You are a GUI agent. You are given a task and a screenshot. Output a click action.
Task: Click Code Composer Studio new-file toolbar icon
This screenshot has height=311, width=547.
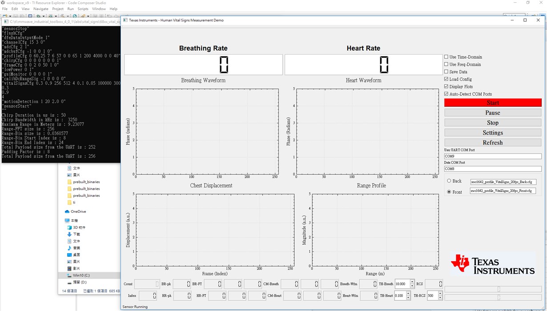click(5, 16)
